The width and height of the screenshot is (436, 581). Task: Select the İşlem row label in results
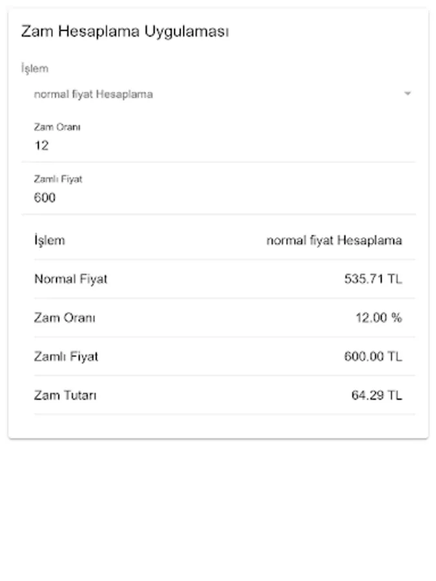coord(50,241)
